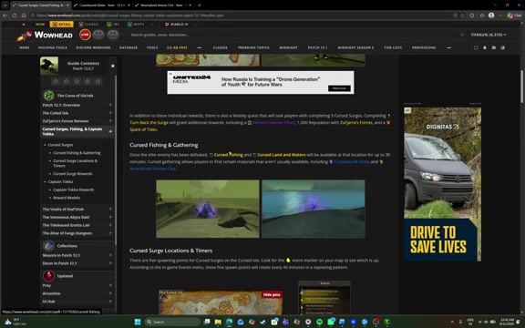The image size is (525, 328).
Task: Switch to the CLASSIC version
Action: point(88,24)
